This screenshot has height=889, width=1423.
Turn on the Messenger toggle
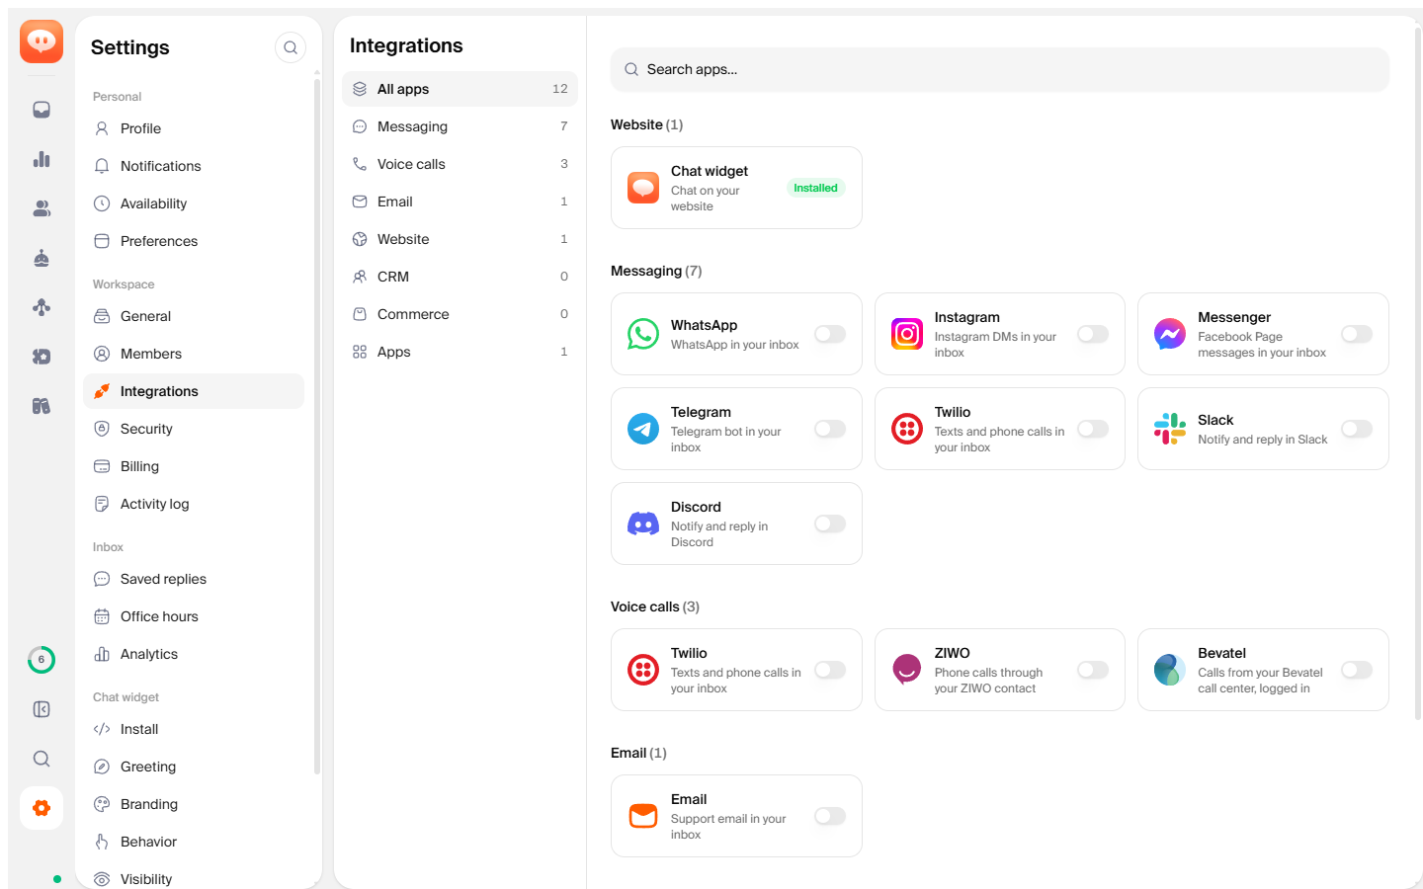1357,334
